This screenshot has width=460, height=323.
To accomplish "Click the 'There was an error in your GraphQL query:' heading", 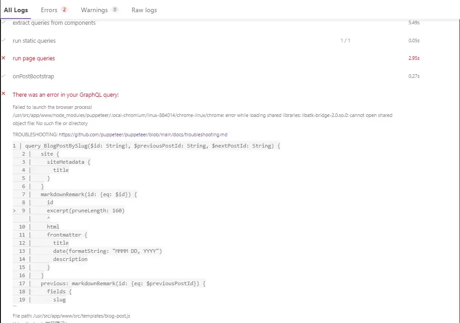I will point(66,94).
